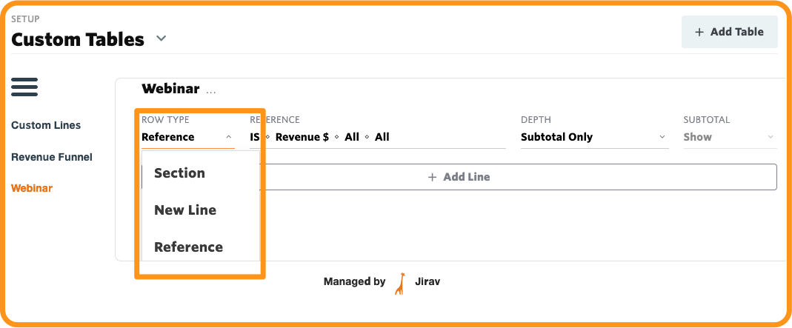The width and height of the screenshot is (792, 328).
Task: Go to Custom Lines table in sidebar
Action: (46, 125)
